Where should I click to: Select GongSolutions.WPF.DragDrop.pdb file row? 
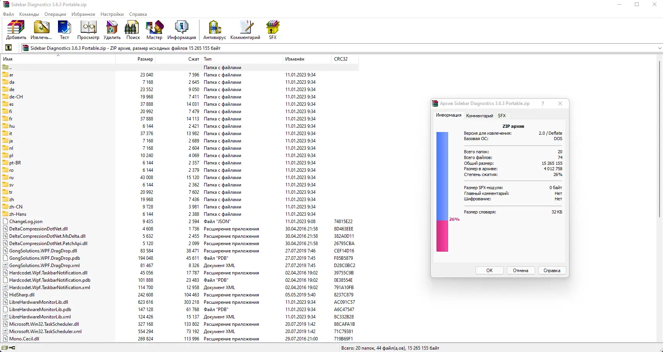[179, 258]
